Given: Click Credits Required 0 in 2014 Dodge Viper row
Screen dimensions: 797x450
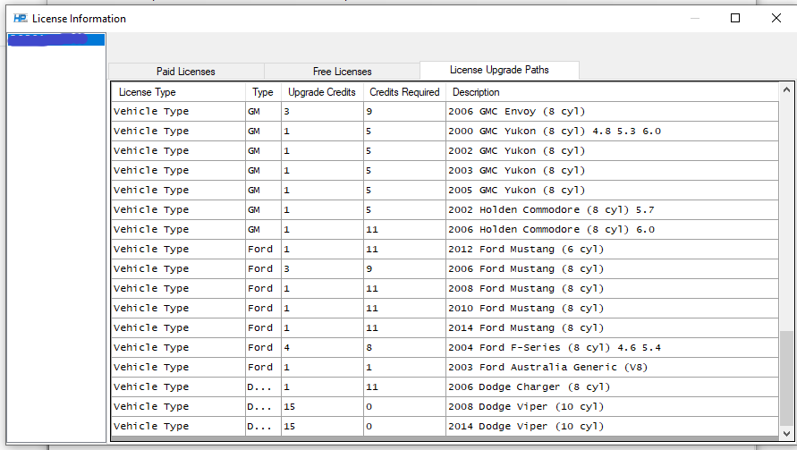Looking at the screenshot, I should [x=404, y=426].
